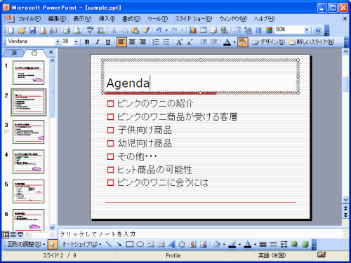The height and width of the screenshot is (263, 351).
Task: Draw an arrow with the arrow tool
Action: point(119,244)
